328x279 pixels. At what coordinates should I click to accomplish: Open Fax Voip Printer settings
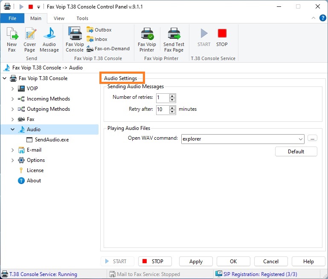[x=147, y=40]
